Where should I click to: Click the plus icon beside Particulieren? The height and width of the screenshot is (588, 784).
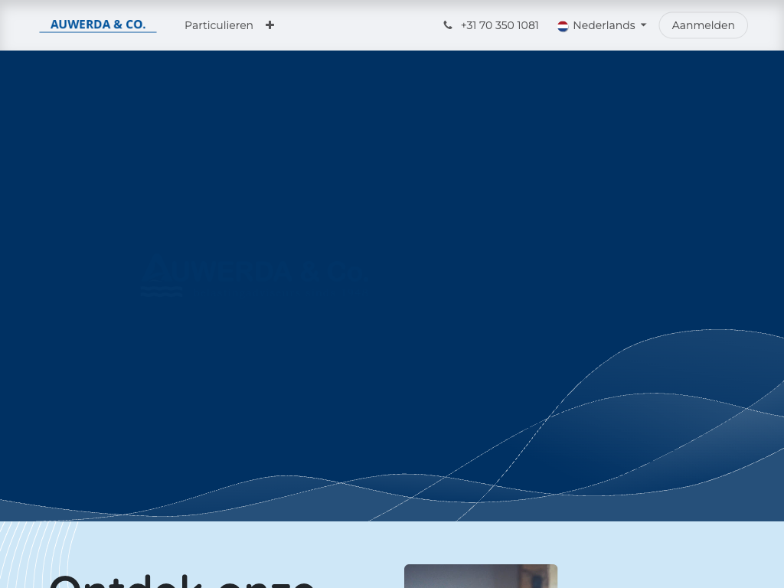pos(269,25)
